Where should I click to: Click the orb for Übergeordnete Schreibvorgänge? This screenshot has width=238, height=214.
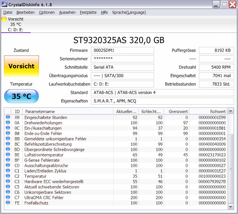(x=8, y=149)
